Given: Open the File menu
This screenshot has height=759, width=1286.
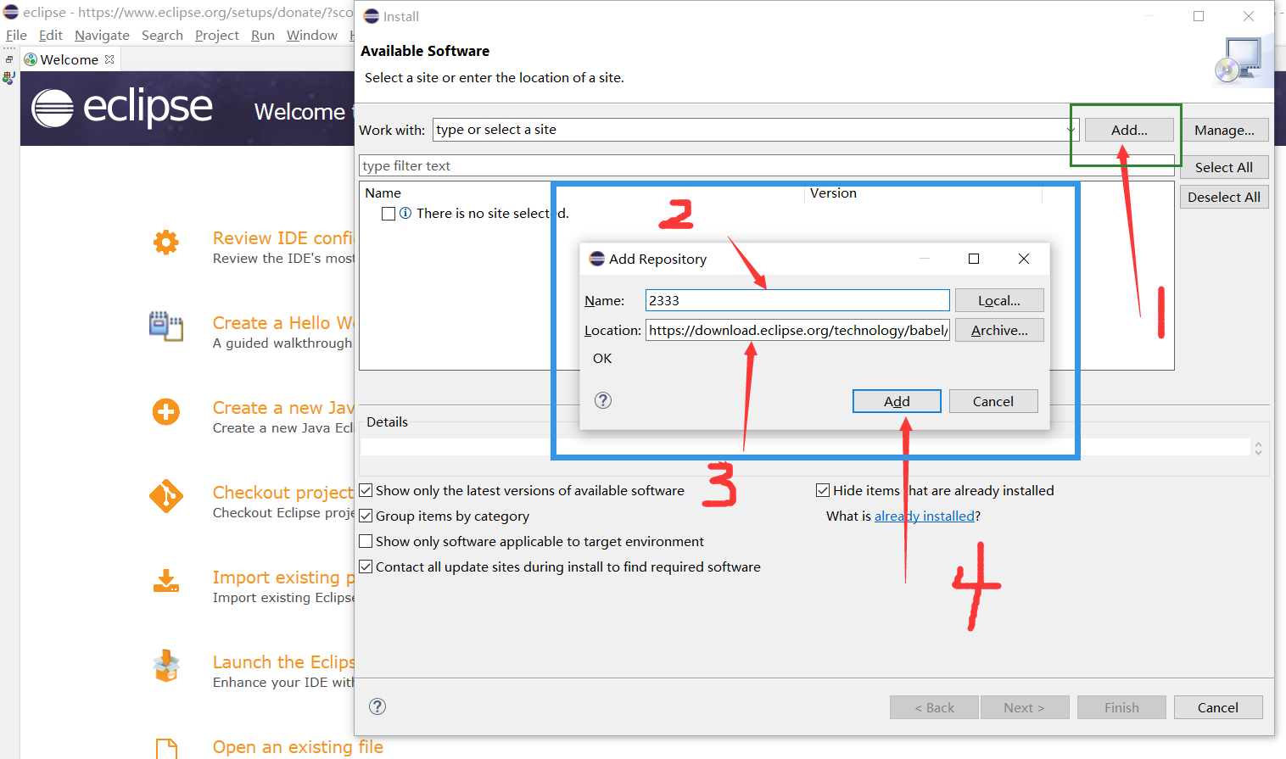Looking at the screenshot, I should (16, 35).
